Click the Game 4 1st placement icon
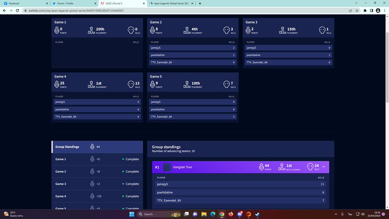This screenshot has height=219, width=389. point(91,85)
